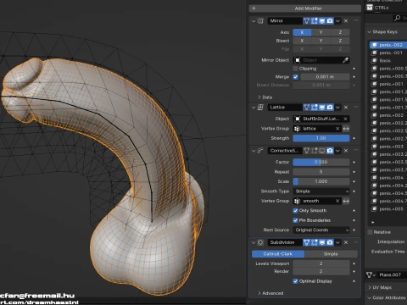This screenshot has height=305, width=407.
Task: Click the Levels Viewport value field
Action: click(x=321, y=263)
